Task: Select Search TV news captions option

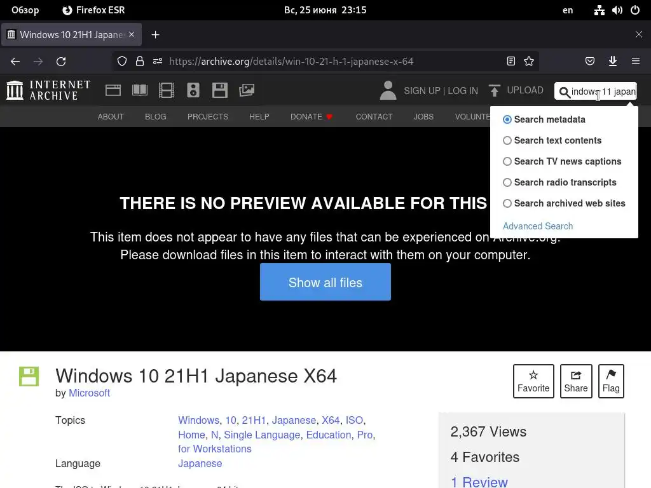Action: click(562, 161)
